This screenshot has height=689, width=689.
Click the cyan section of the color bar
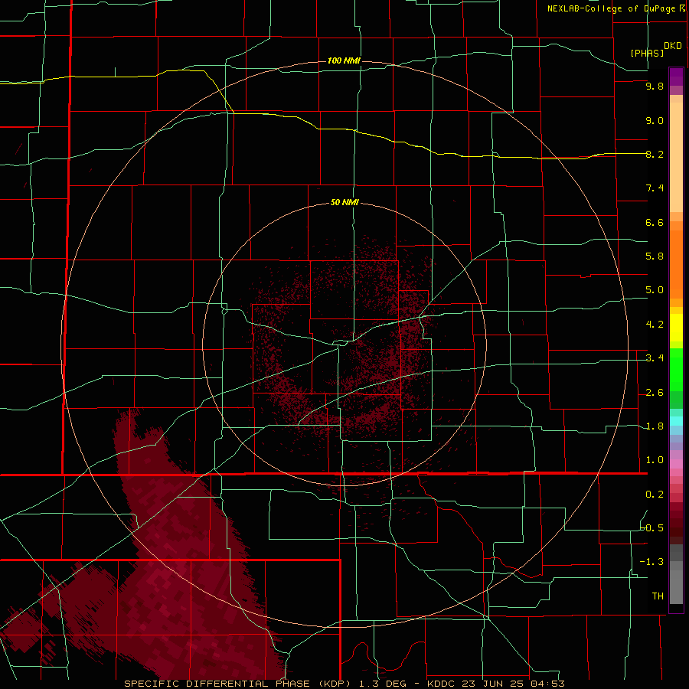[676, 421]
